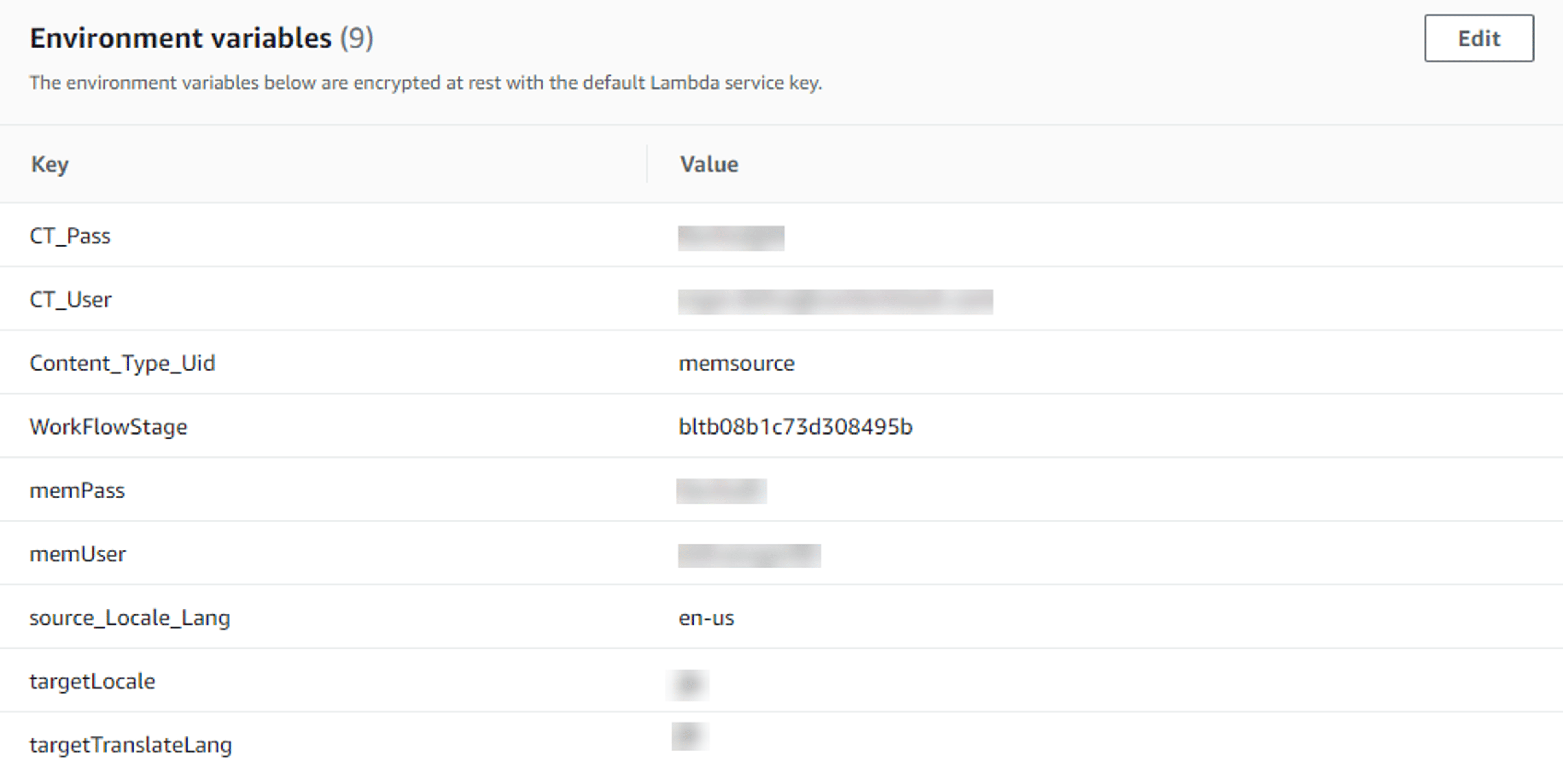The image size is (1563, 773).
Task: Click the memPass key
Action: pyautogui.click(x=77, y=491)
